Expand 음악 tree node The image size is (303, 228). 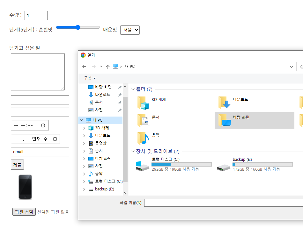tap(84, 174)
